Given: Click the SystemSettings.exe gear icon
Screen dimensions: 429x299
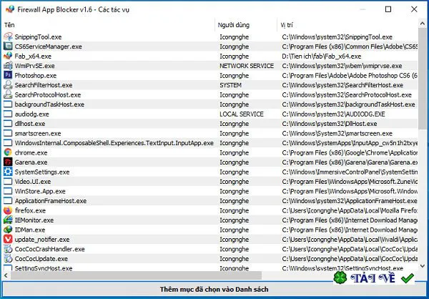Looking at the screenshot, I should click(8, 172).
